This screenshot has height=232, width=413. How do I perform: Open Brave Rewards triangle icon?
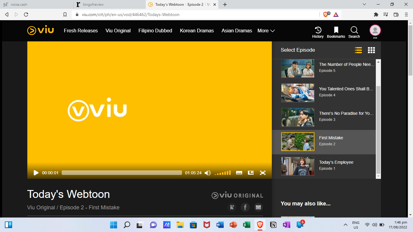(336, 14)
